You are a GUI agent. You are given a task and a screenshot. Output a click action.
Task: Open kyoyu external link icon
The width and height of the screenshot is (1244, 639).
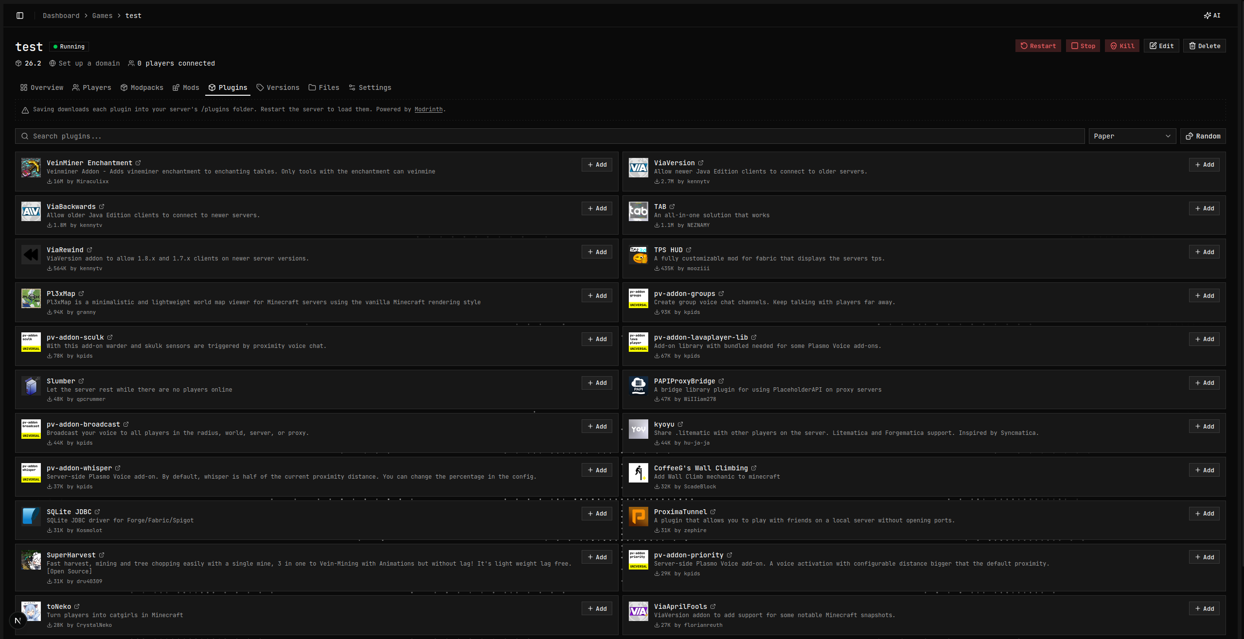tap(680, 424)
